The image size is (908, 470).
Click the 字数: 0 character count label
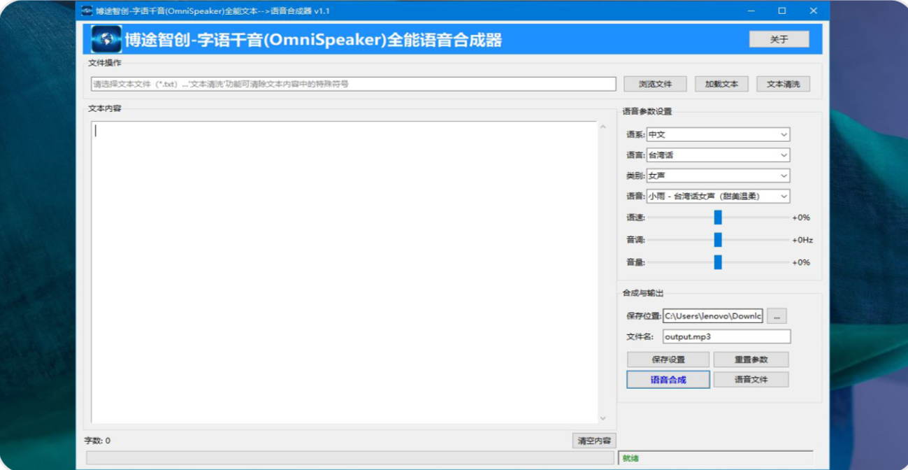click(x=97, y=441)
